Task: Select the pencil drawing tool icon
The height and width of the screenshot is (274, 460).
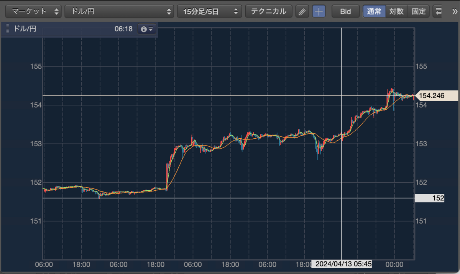Action: pos(302,11)
